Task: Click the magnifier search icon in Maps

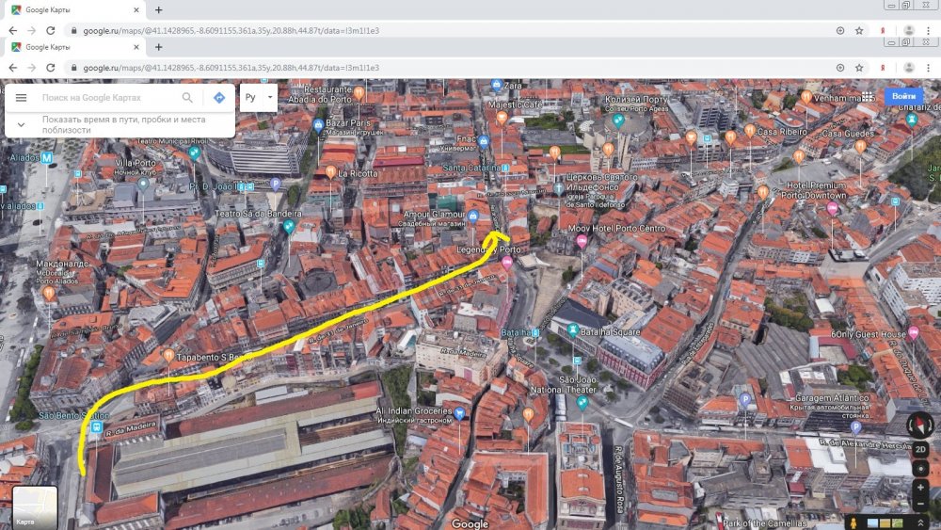Action: coord(187,98)
